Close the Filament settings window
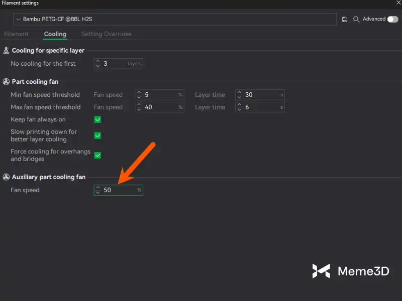402x301 pixels. [398, 3]
